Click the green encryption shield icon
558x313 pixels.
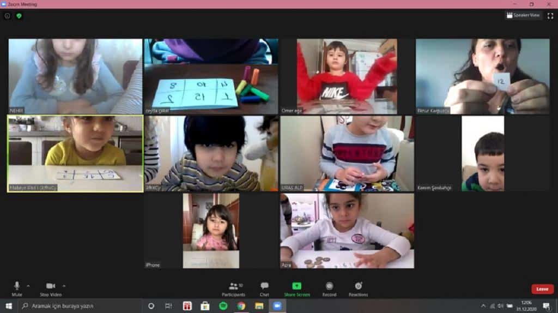tap(19, 16)
